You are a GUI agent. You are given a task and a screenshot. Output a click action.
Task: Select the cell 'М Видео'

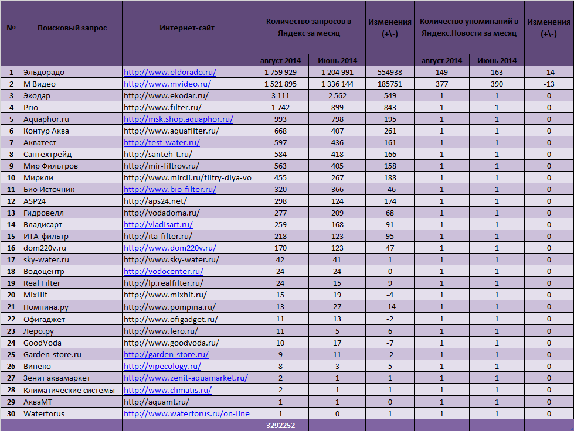point(72,84)
